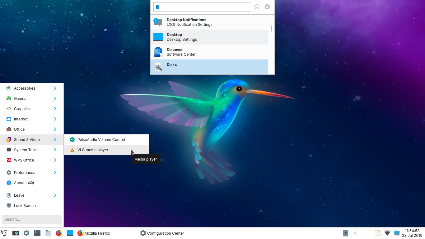425x239 pixels.
Task: Click the runner results scrollbar
Action: coord(271,29)
